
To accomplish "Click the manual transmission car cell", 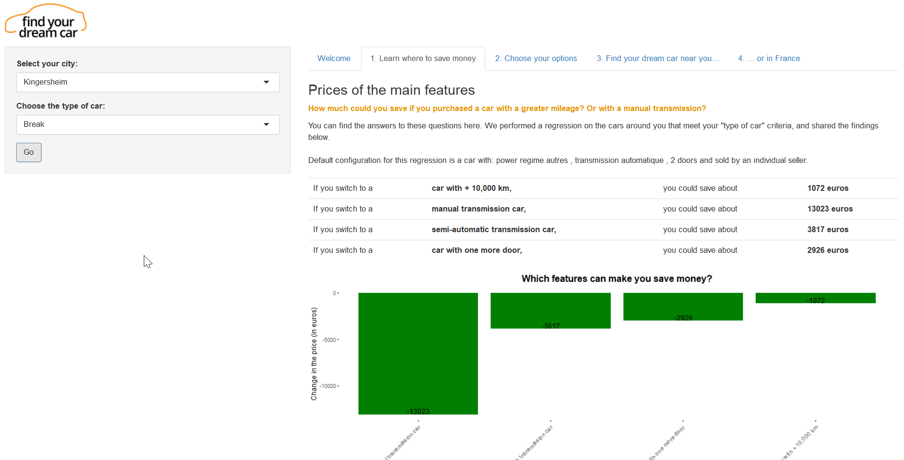I will coord(479,209).
